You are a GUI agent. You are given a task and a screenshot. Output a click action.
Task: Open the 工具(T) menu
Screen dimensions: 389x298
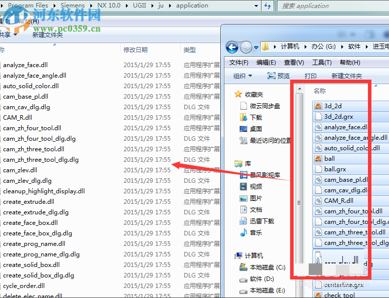coord(322,63)
